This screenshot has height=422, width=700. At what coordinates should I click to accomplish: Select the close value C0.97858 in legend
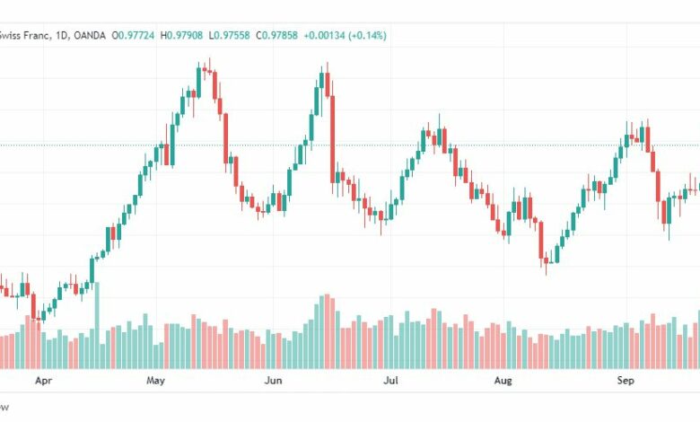coord(276,35)
